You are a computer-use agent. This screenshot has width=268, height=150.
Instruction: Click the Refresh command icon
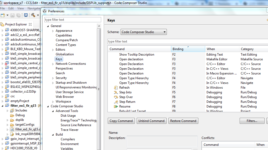[116, 88]
